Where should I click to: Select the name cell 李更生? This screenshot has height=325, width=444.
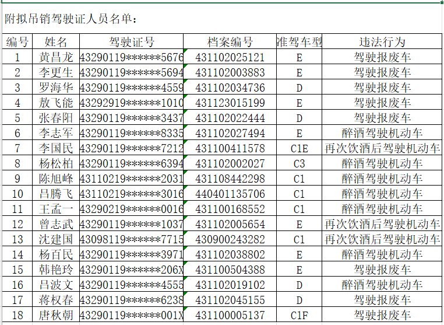[56, 72]
